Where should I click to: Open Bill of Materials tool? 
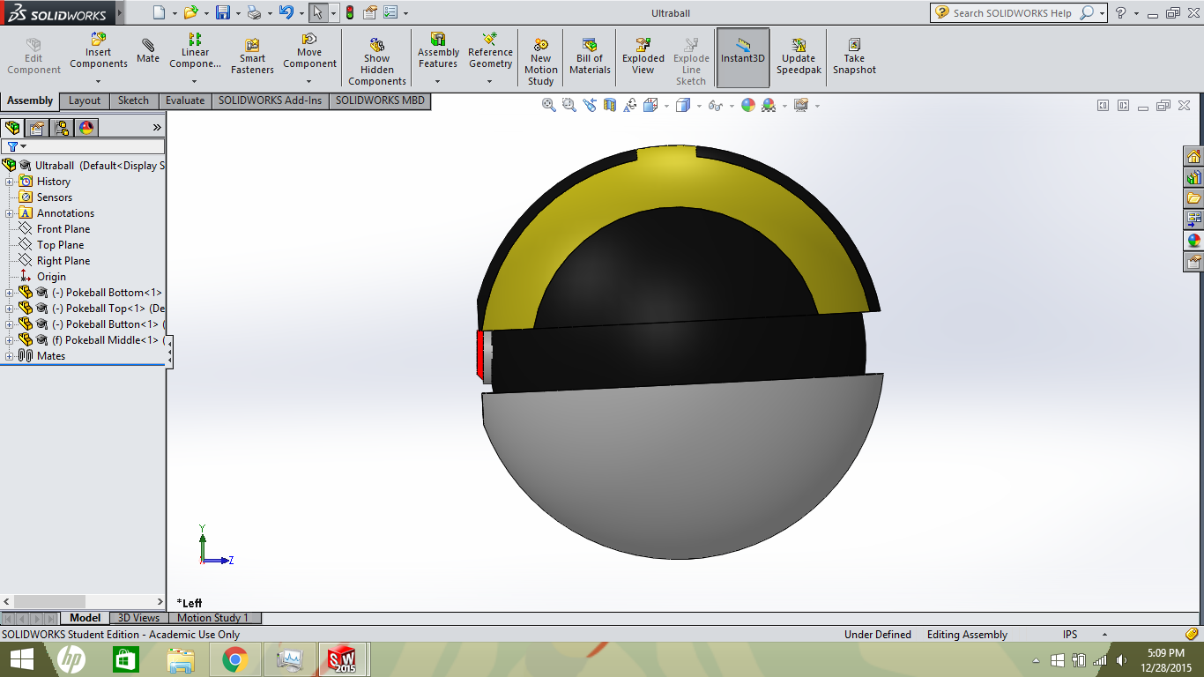(590, 56)
